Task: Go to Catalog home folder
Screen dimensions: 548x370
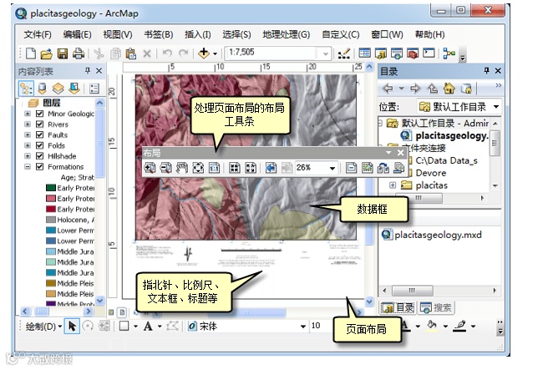Action: pos(449,89)
